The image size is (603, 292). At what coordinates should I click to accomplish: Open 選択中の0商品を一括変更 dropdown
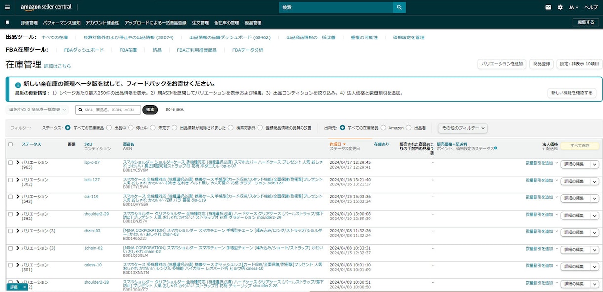tap(37, 109)
